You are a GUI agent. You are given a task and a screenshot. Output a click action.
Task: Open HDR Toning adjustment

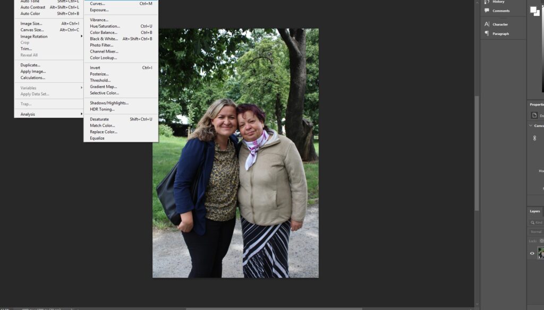(x=121, y=109)
